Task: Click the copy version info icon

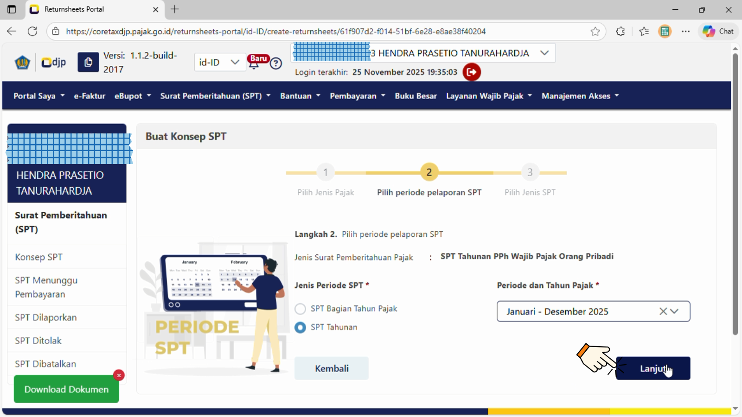Action: pos(88,62)
